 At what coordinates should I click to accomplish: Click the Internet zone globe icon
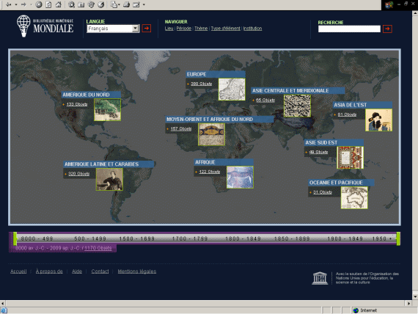356,310
